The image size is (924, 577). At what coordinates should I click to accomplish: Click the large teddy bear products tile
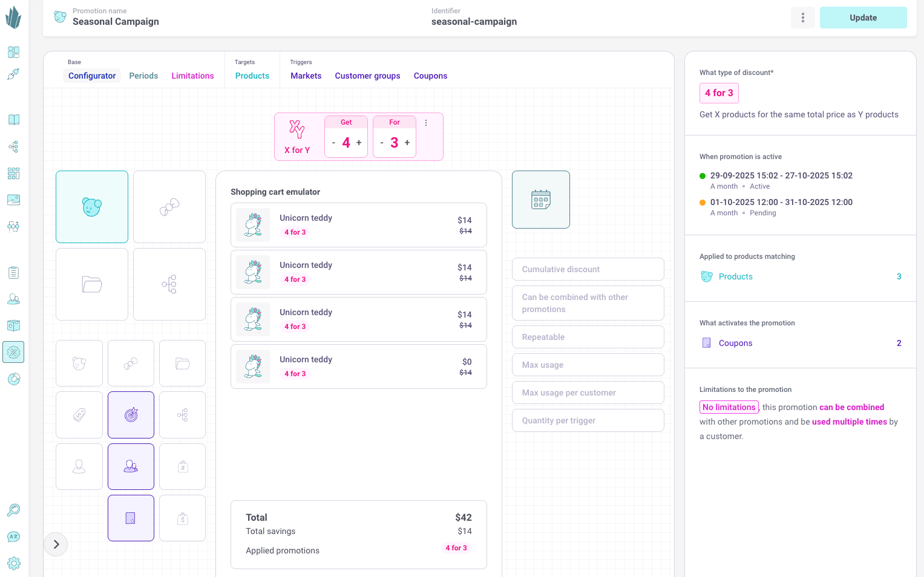(92, 207)
